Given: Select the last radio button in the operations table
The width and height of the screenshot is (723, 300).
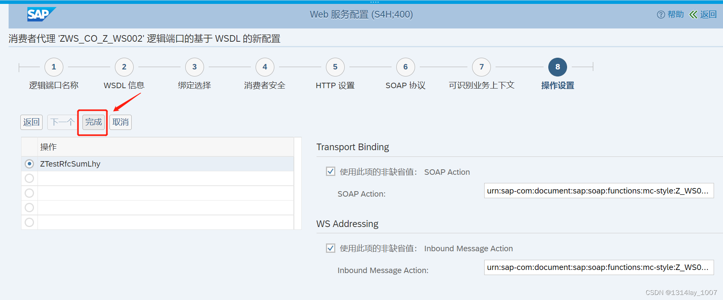Looking at the screenshot, I should [x=29, y=222].
